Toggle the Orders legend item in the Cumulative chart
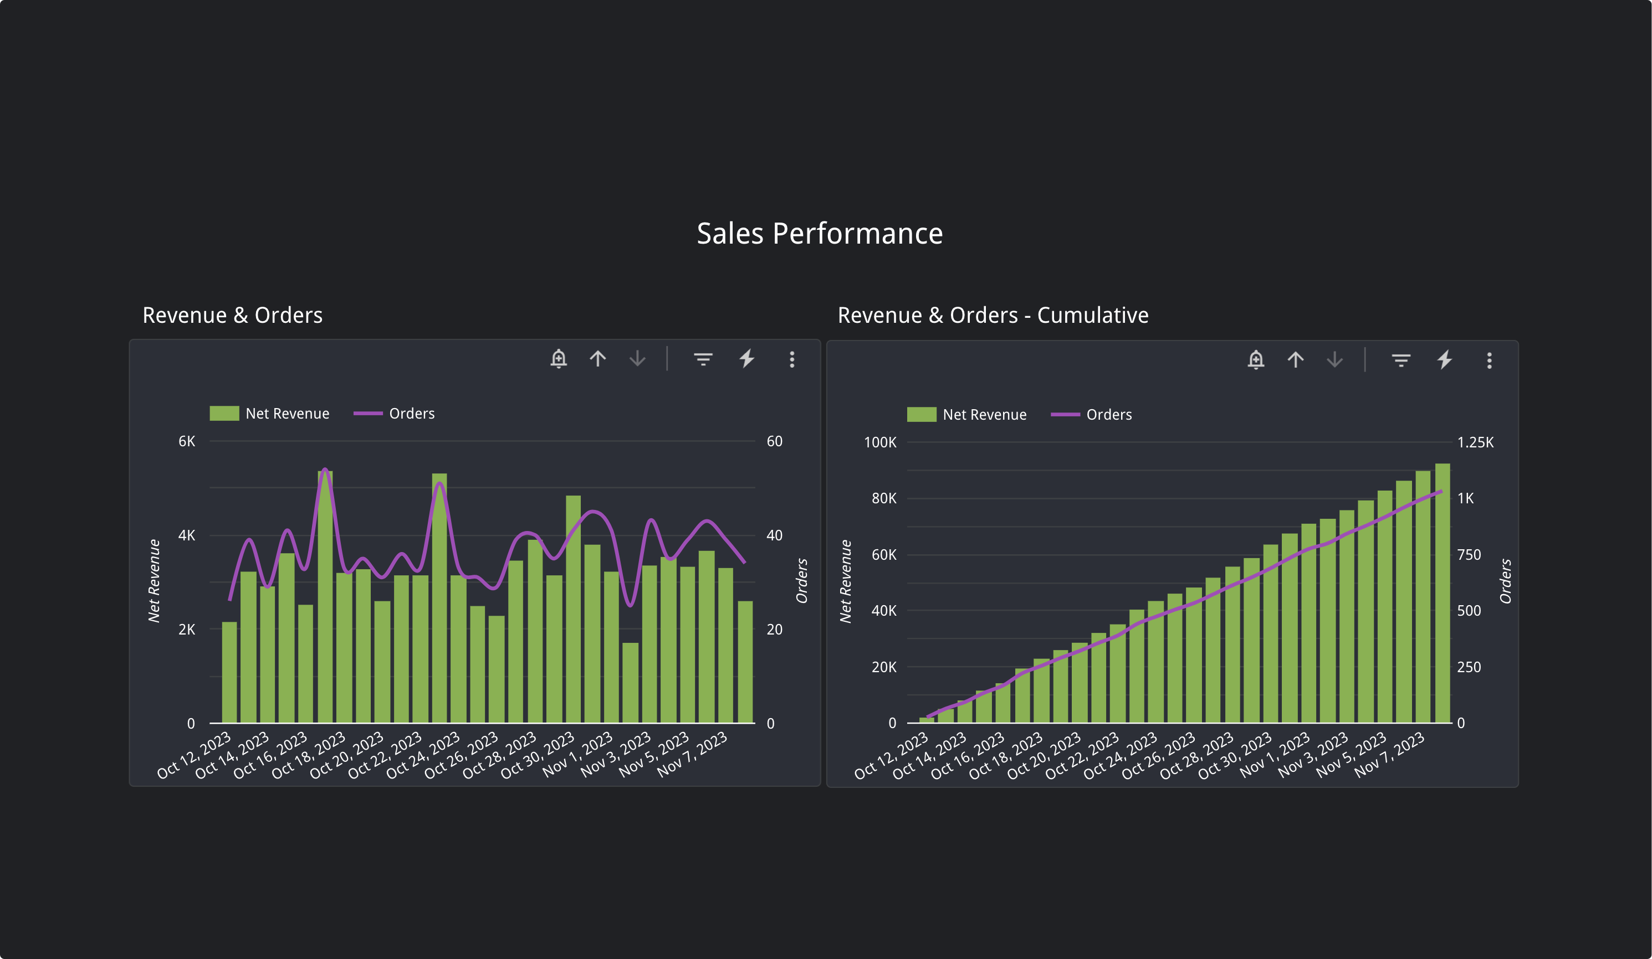Viewport: 1652px width, 959px height. tap(1108, 415)
